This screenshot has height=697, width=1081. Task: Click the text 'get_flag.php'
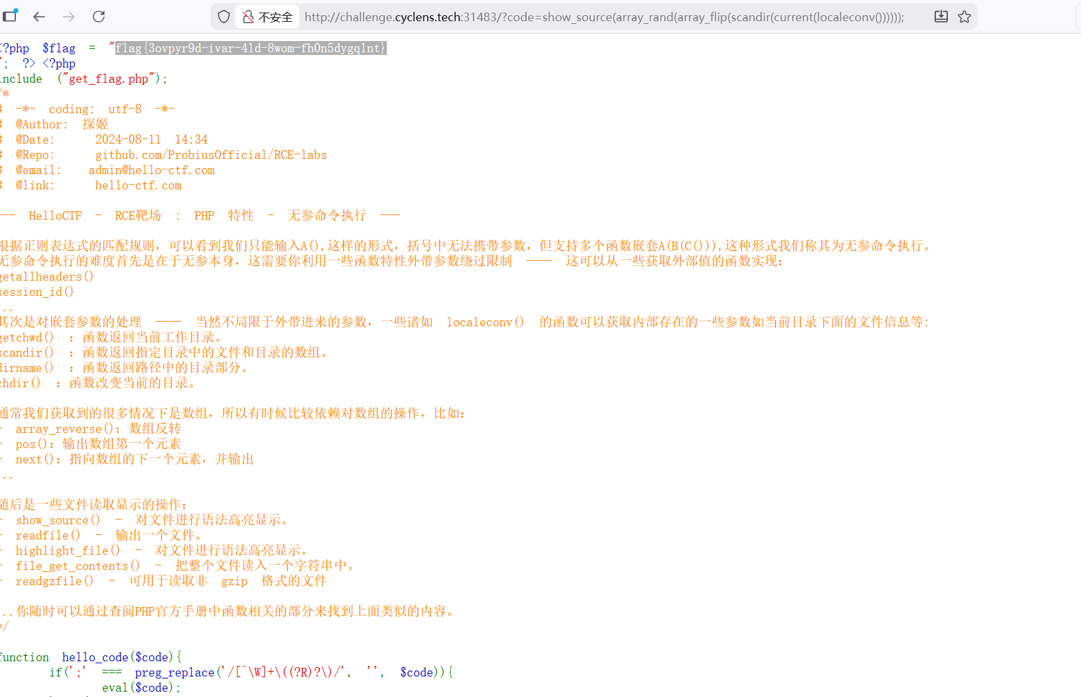(x=109, y=79)
